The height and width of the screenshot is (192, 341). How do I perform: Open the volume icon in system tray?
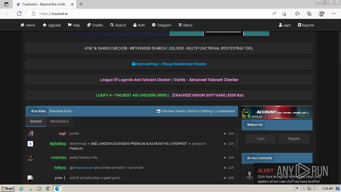click(x=303, y=189)
